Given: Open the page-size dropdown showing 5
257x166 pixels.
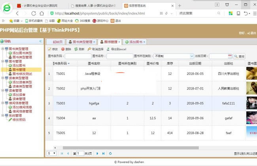Looking at the screenshot, I should (51, 153).
